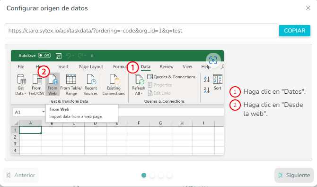Switch to the View ribbon tab
This screenshot has width=317, height=187.
click(187, 66)
